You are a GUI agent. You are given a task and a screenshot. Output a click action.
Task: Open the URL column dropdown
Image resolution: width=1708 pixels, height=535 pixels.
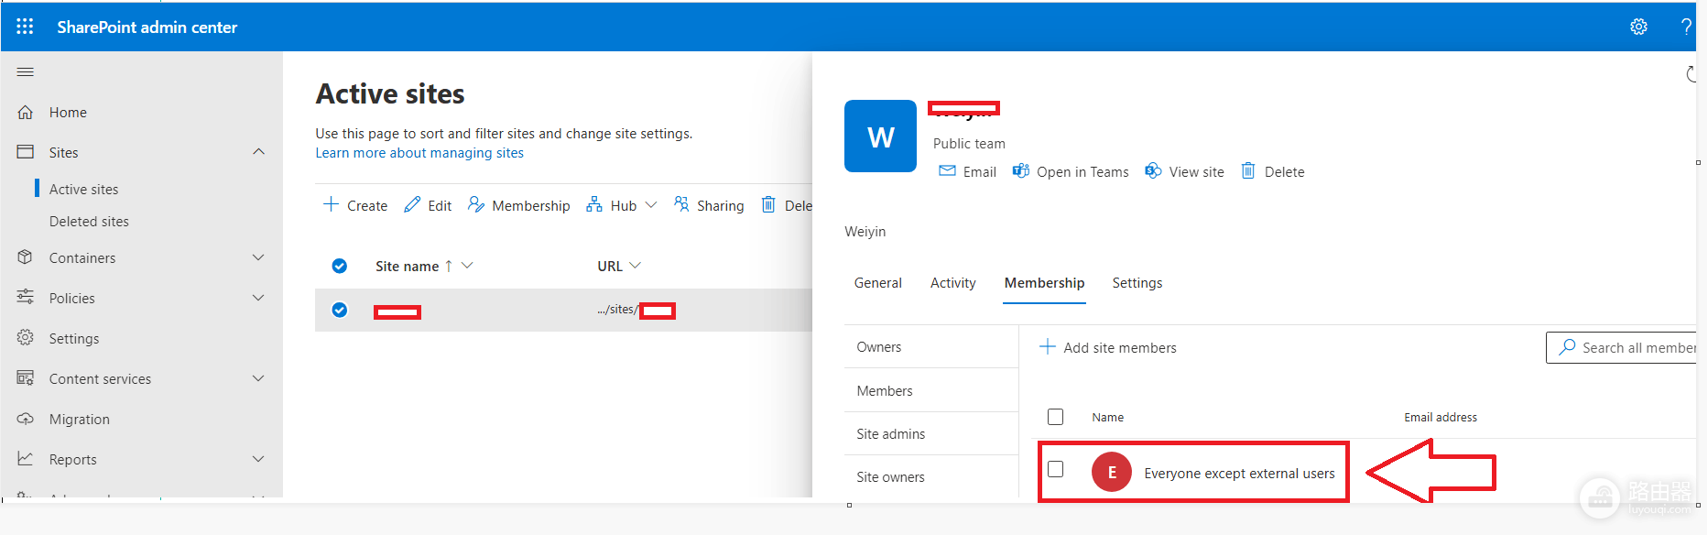click(x=636, y=266)
